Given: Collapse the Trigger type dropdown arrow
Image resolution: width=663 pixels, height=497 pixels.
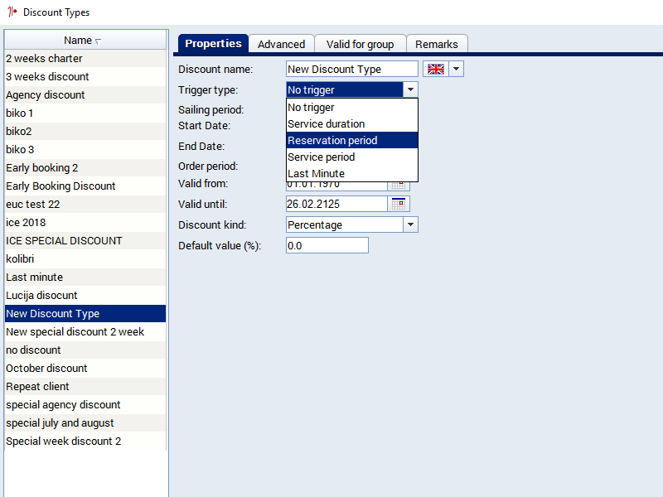Looking at the screenshot, I should pos(410,89).
